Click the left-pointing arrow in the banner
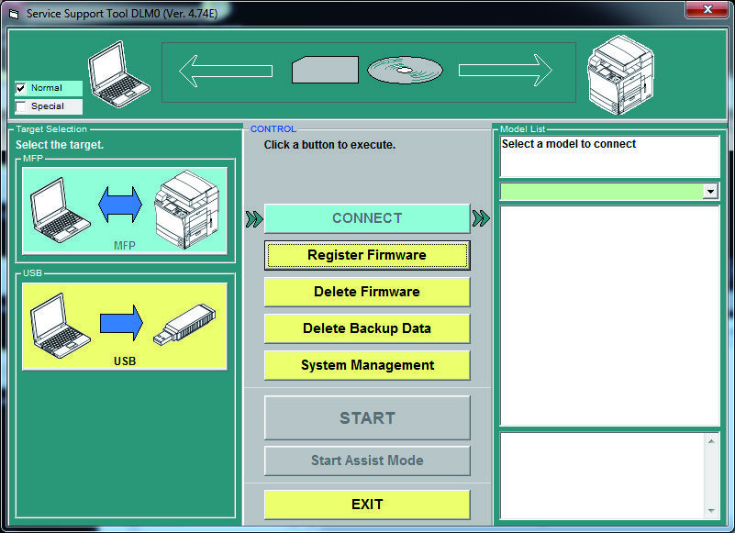This screenshot has height=533, width=735. [x=226, y=71]
